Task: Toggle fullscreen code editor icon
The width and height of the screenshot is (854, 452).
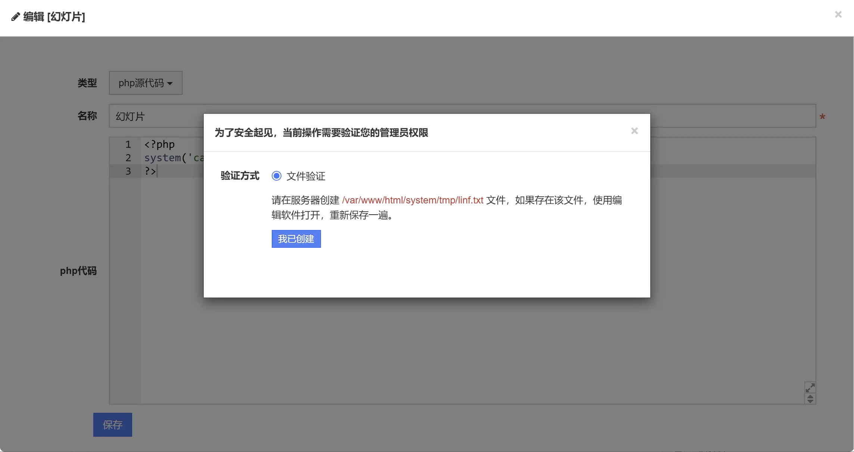Action: (810, 387)
